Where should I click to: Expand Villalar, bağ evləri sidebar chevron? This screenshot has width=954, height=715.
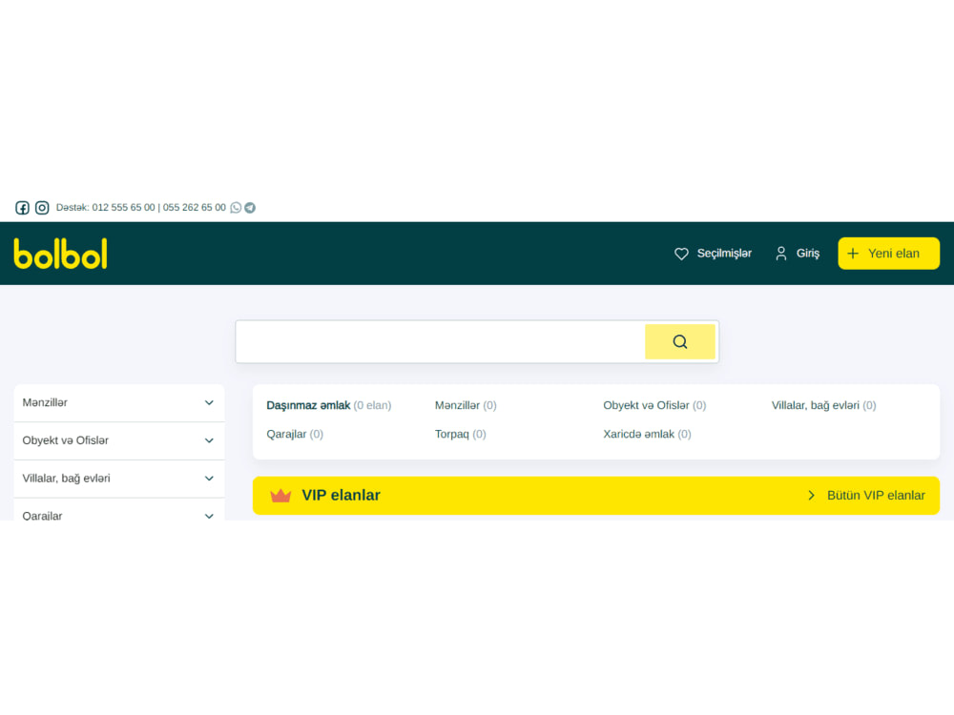pos(209,479)
